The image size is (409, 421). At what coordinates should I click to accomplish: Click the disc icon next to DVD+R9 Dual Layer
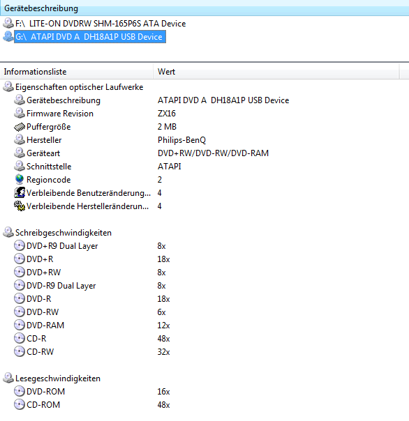pos(20,245)
